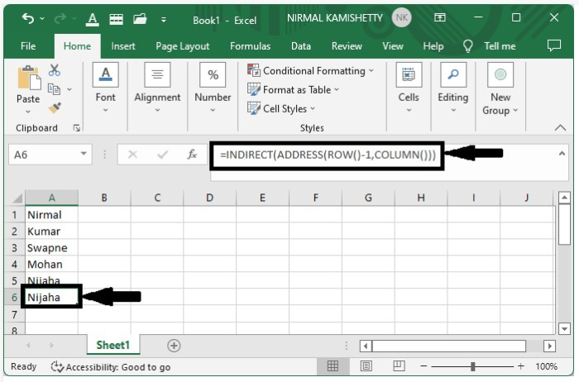Open Format as Table menu
Viewport: 579px width, 382px height.
(293, 89)
